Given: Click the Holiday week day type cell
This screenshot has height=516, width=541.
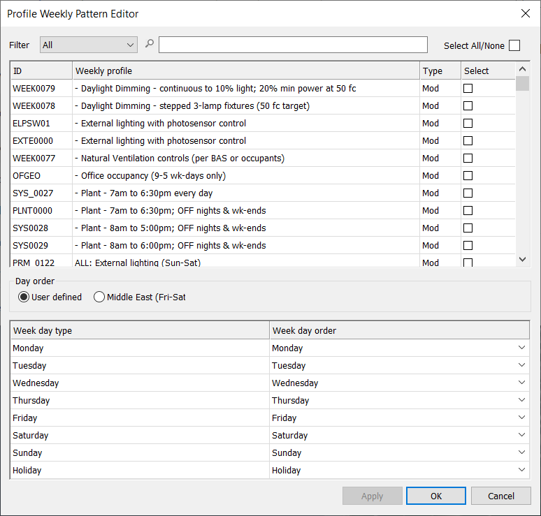Looking at the screenshot, I should [140, 470].
